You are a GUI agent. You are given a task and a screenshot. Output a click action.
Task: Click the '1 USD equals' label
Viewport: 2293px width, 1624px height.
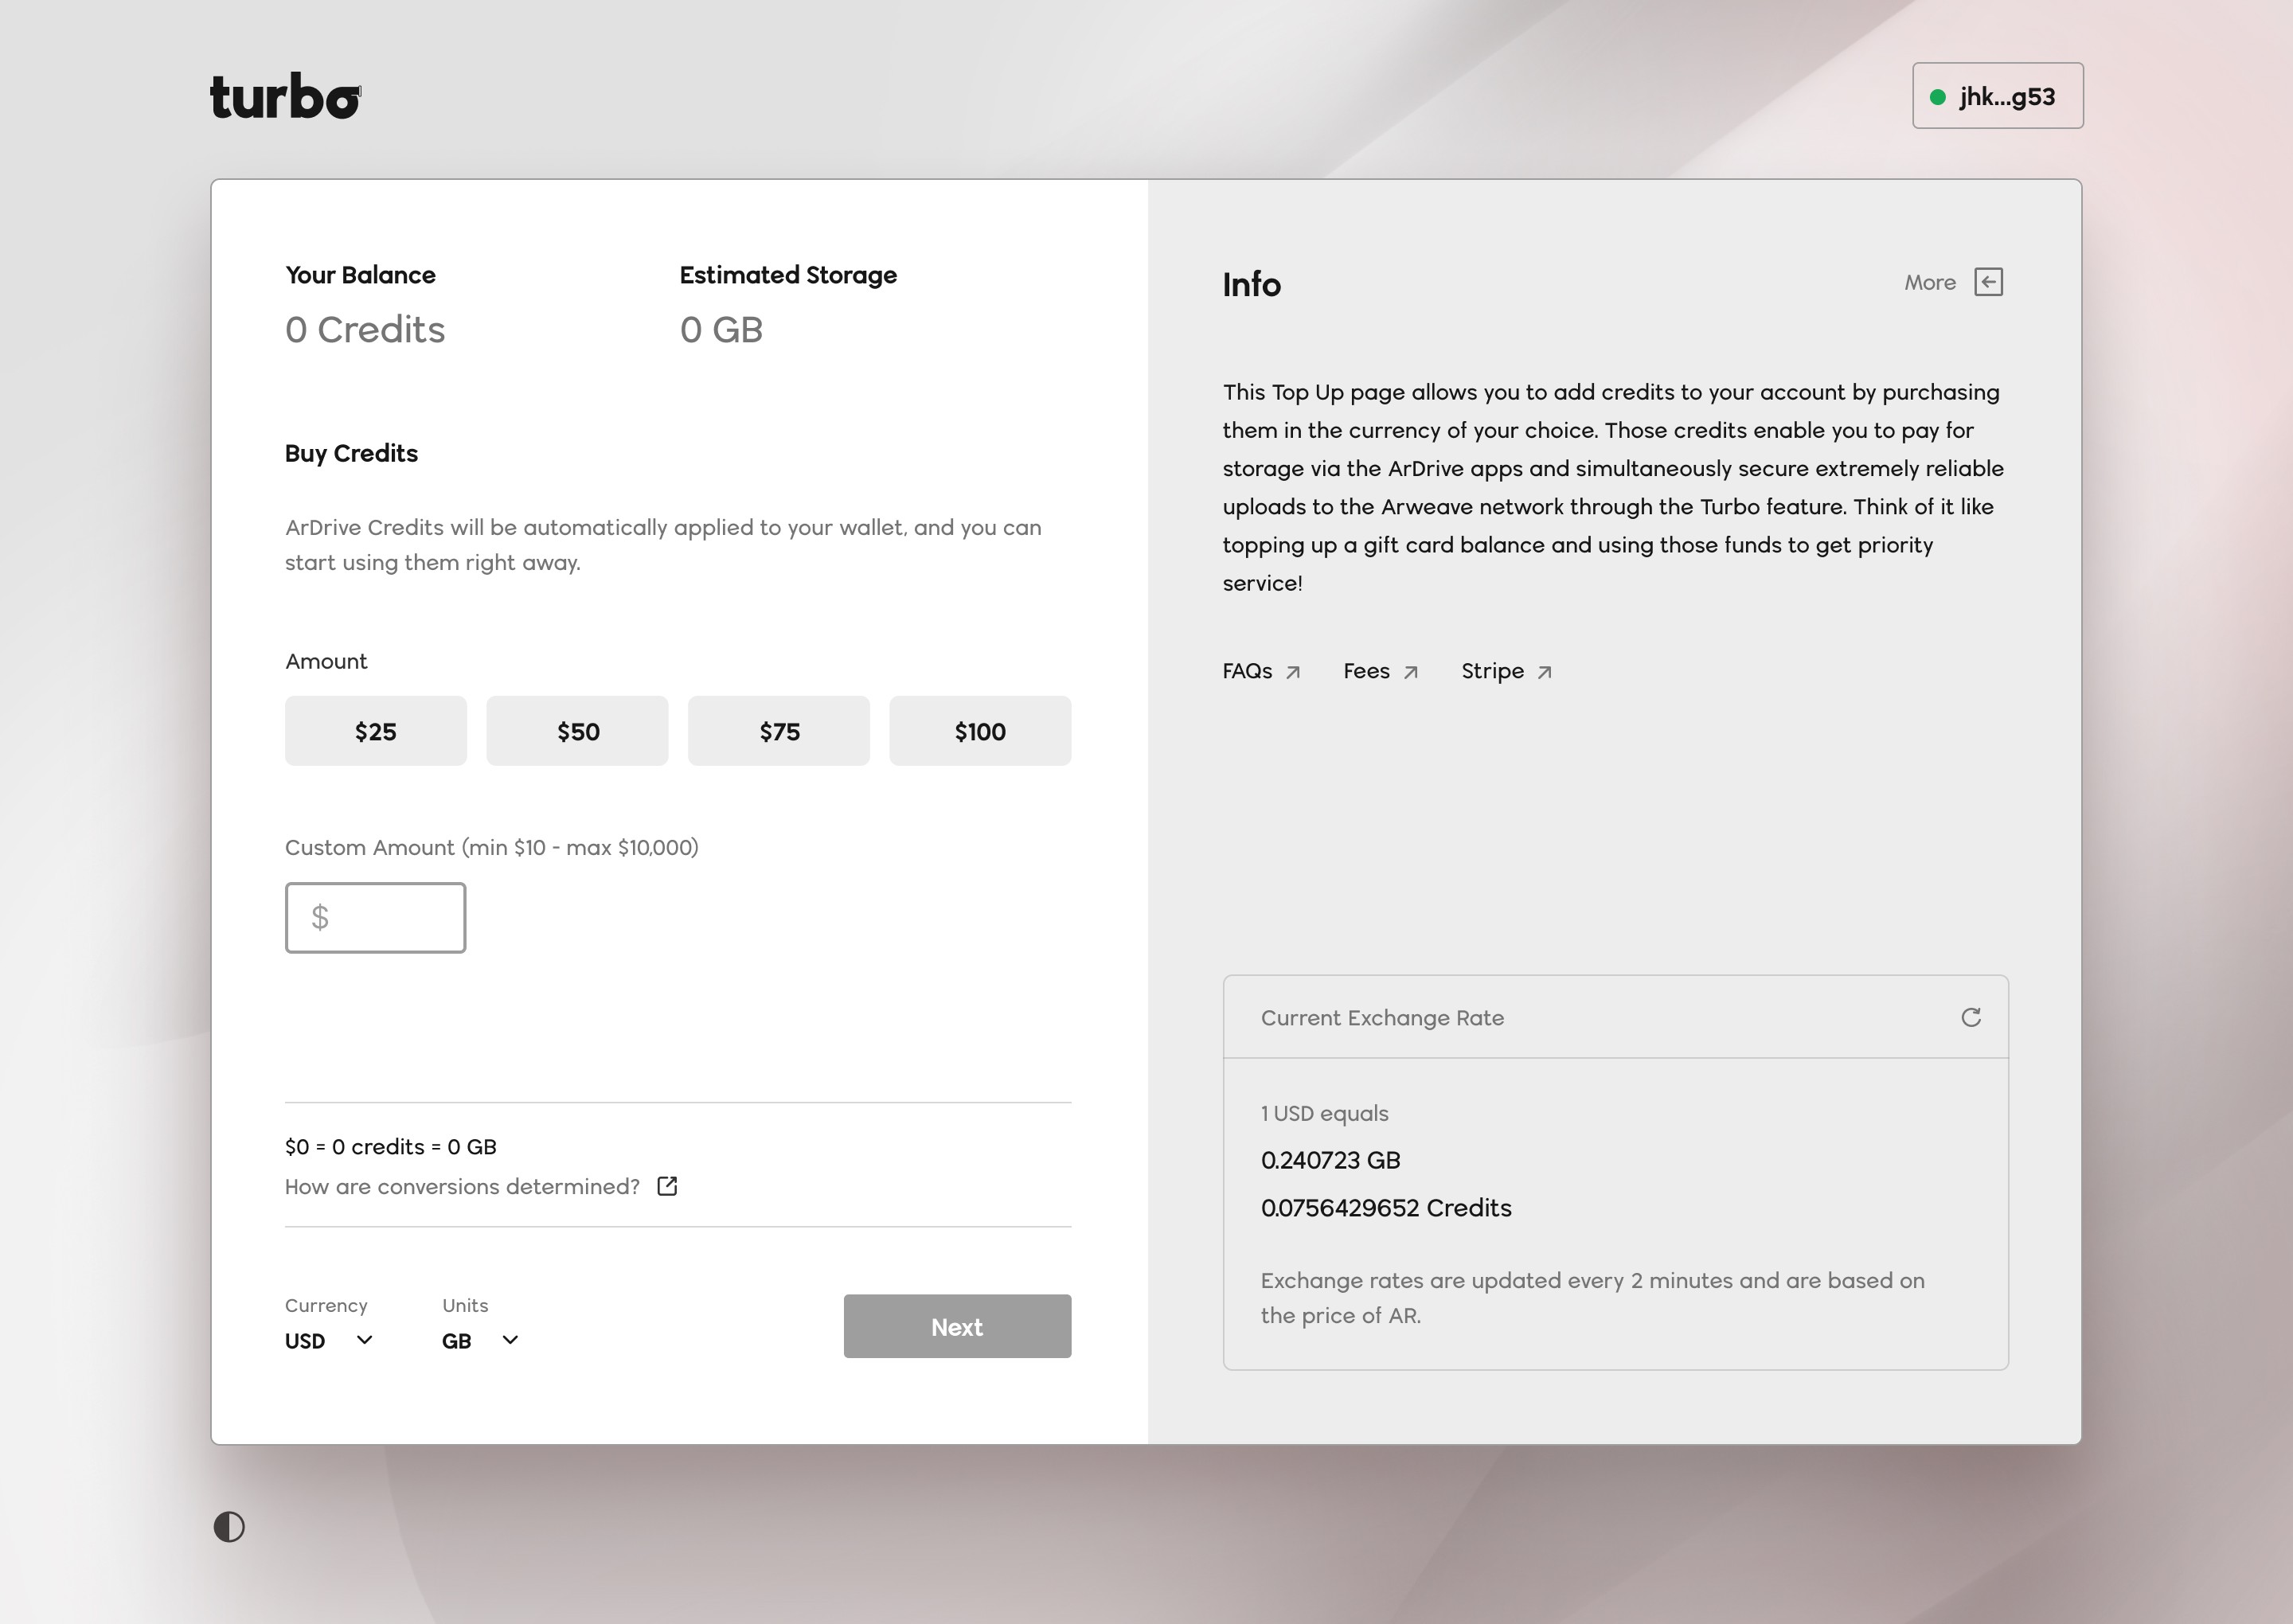click(x=1324, y=1113)
